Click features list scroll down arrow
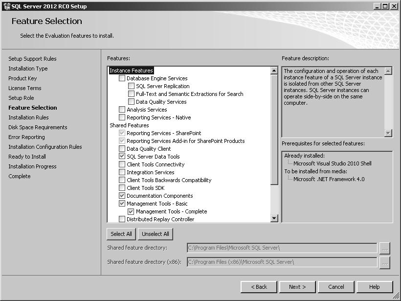 [x=274, y=218]
